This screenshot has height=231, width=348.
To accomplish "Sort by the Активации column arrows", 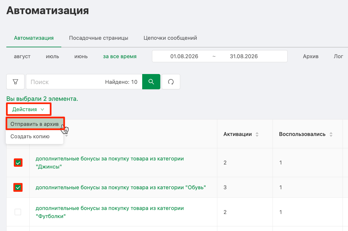I will tap(257, 135).
